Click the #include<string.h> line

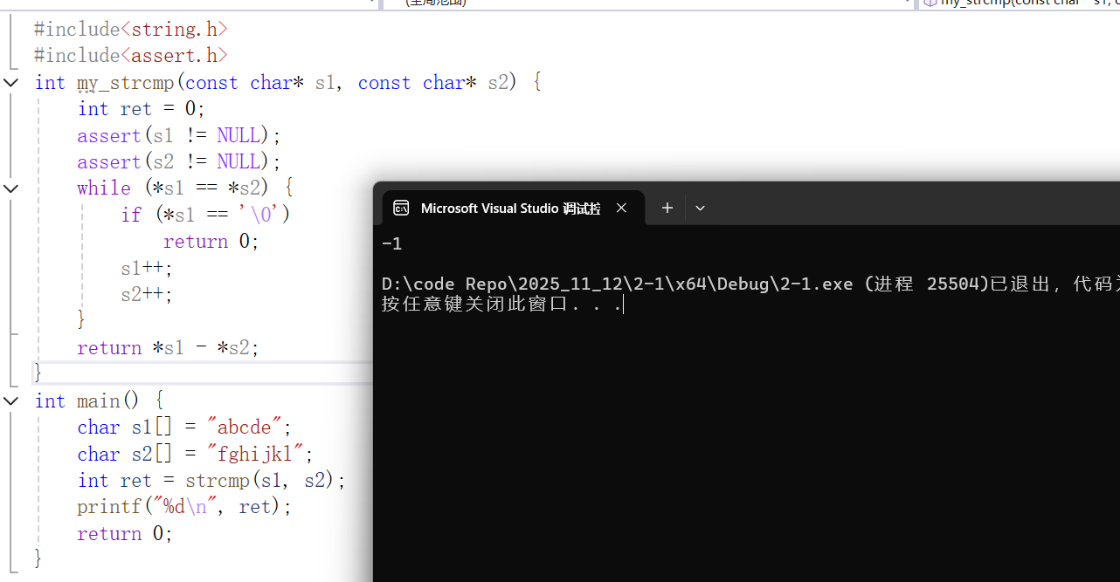(x=131, y=30)
